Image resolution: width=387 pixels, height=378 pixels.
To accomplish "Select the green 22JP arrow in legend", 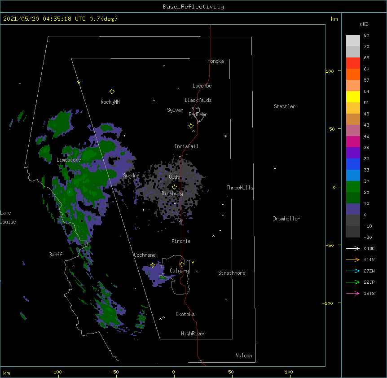I will click(353, 282).
